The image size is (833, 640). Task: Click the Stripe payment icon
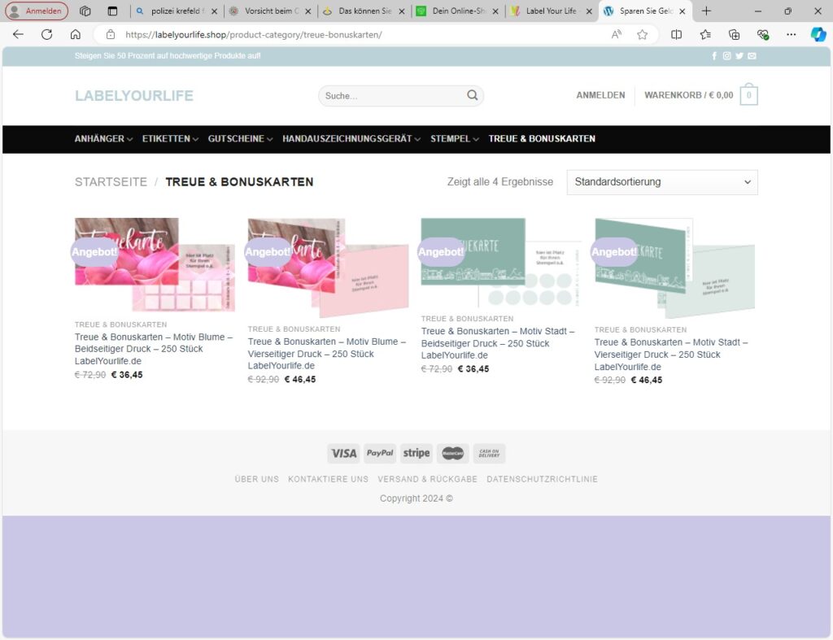[416, 453]
